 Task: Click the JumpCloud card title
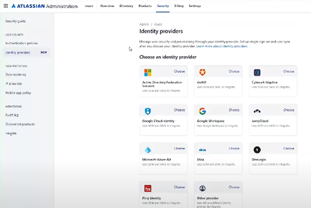pyautogui.click(x=260, y=121)
